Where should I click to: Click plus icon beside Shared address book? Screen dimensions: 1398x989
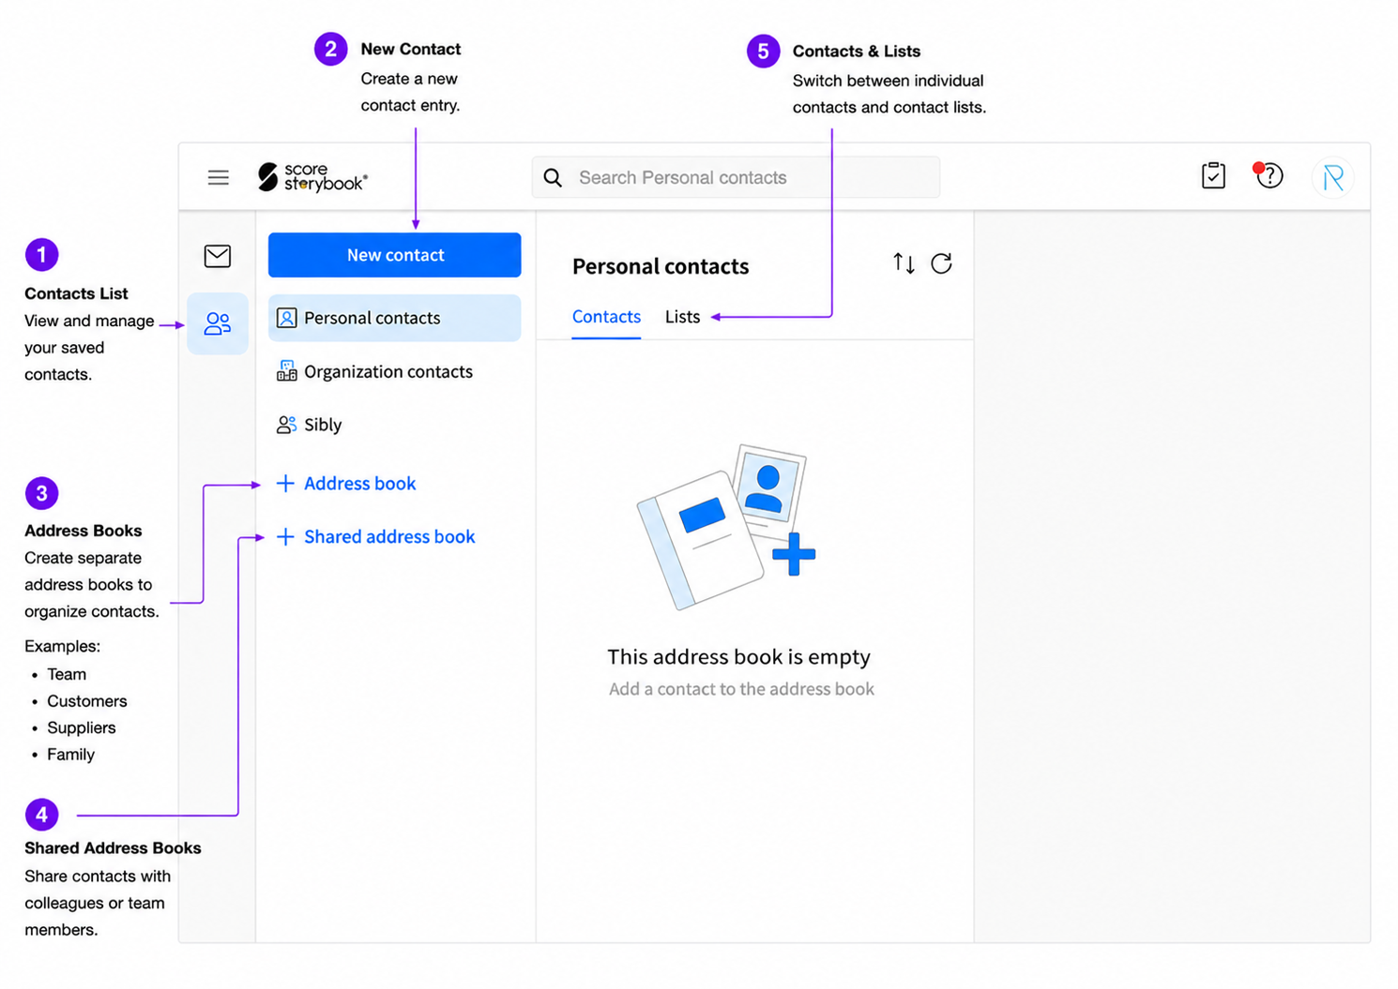[285, 537]
